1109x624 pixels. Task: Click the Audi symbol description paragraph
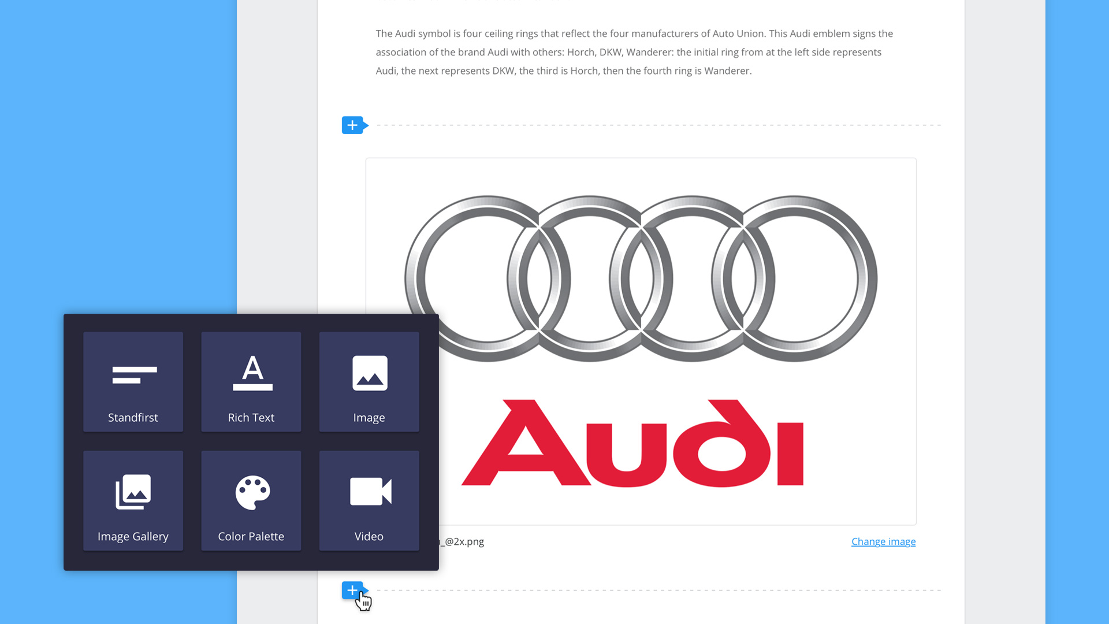point(634,52)
